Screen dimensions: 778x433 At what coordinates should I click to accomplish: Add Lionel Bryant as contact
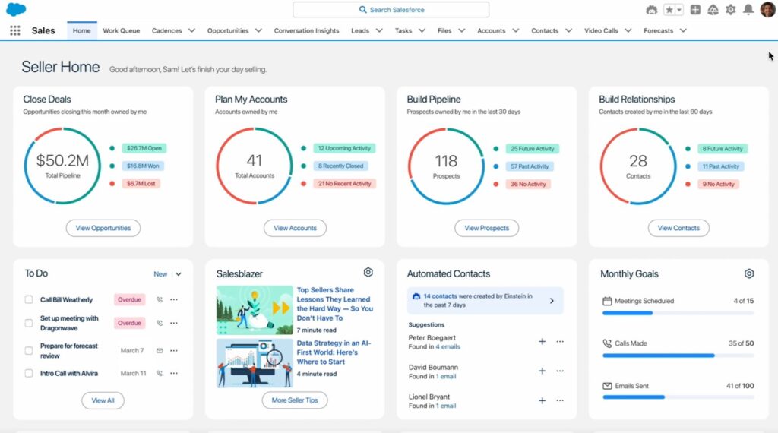coord(542,400)
